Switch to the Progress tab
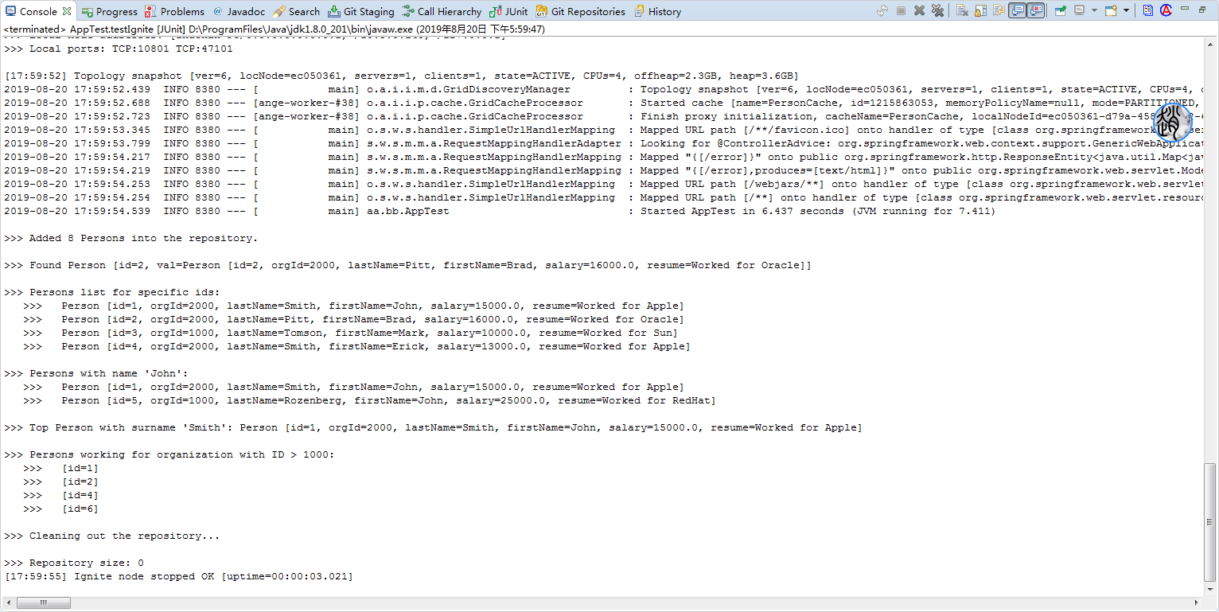Image resolution: width=1219 pixels, height=612 pixels. click(110, 11)
